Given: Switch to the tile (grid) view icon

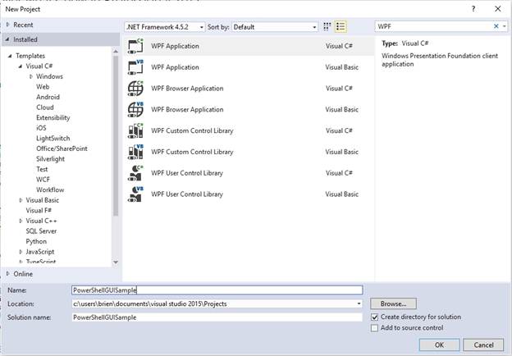Looking at the screenshot, I should pyautogui.click(x=327, y=27).
